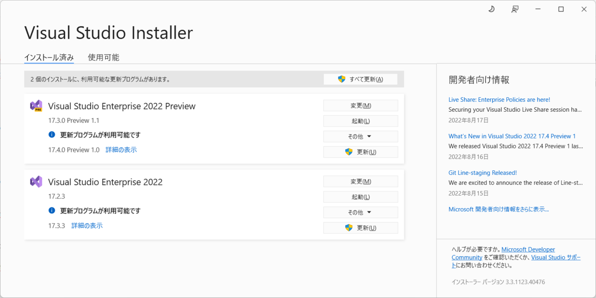Click Visual Studio Enterprise 2022 Preview logo
596x298 pixels.
36,106
